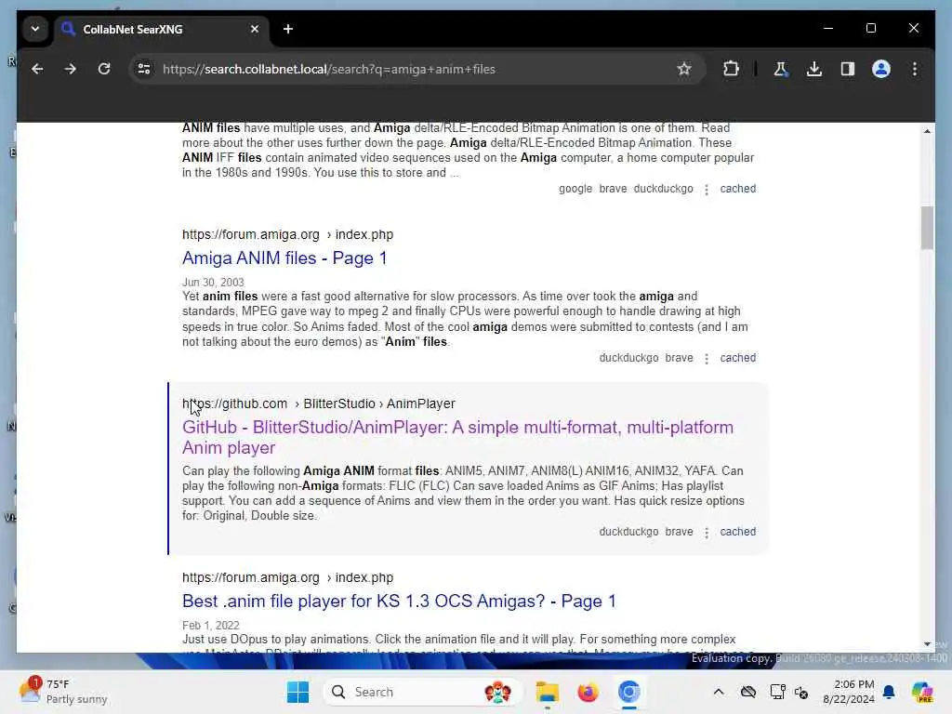
Task: Select the CollabNet SearXNG tab
Action: point(162,29)
